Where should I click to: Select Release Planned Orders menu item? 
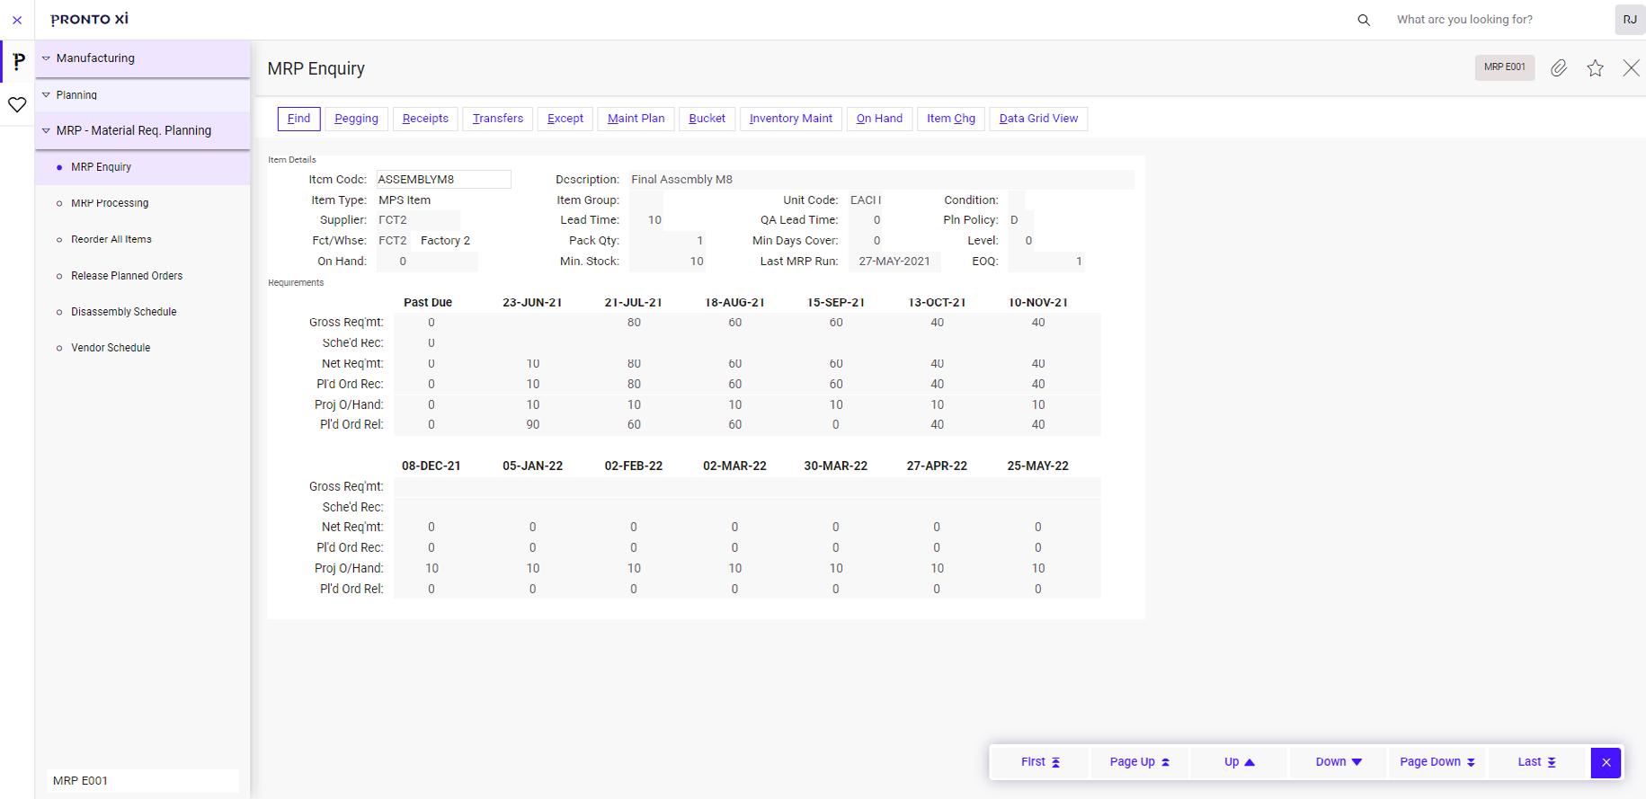127,276
